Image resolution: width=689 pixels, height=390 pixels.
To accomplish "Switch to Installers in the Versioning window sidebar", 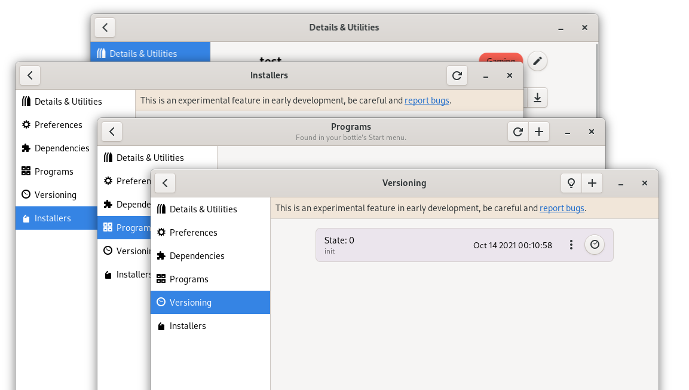I will (x=188, y=326).
